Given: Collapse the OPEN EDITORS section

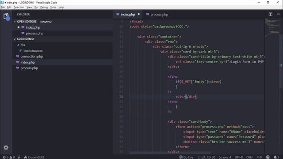Looking at the screenshot, I should click(15, 22).
